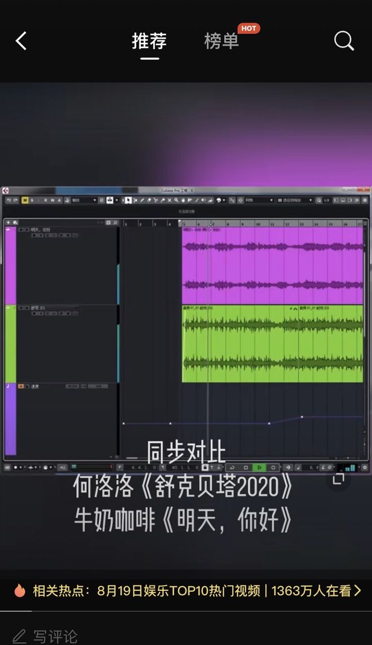The width and height of the screenshot is (372, 645).
Task: Click the video progress bar below the hot topic
Action: [x=186, y=611]
